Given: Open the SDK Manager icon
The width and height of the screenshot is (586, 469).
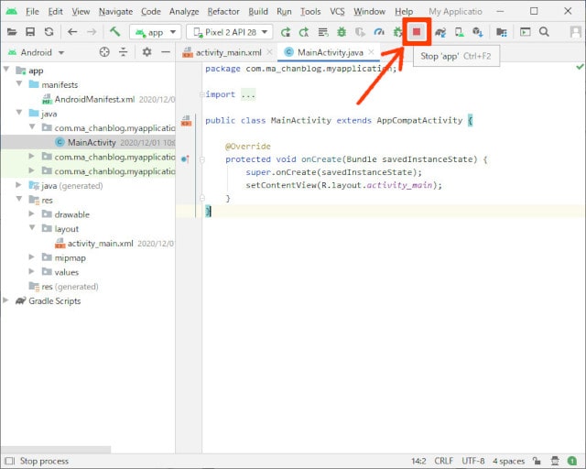Looking at the screenshot, I should coord(478,33).
